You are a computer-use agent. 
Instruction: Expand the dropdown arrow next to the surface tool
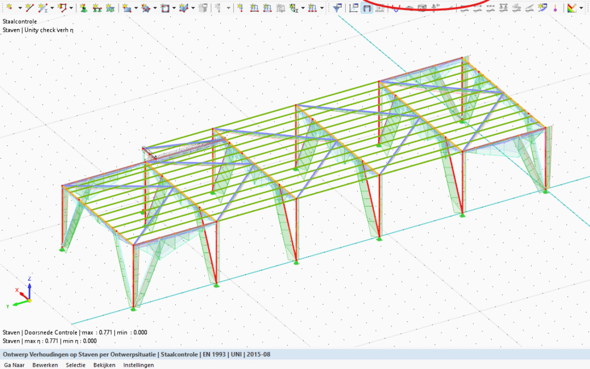(136, 8)
